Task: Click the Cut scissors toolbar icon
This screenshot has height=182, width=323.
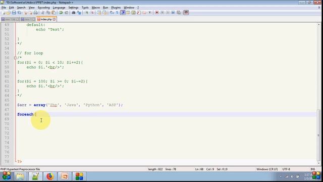Action: (43, 13)
